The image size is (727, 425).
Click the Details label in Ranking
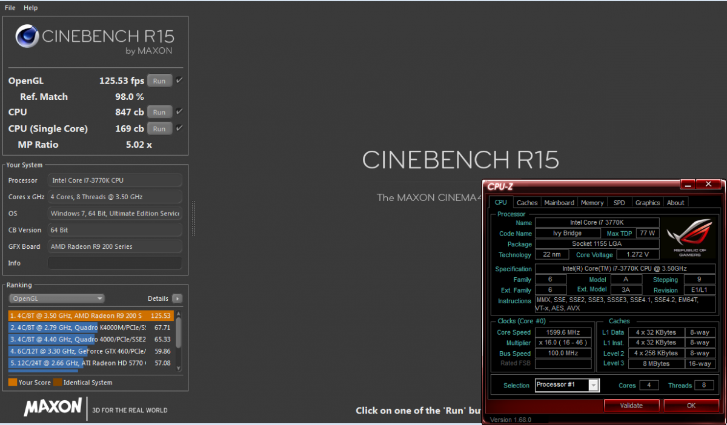[158, 298]
